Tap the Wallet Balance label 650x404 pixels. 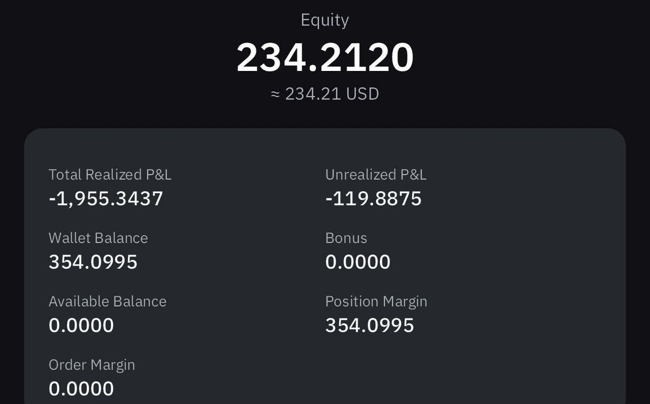click(x=98, y=238)
